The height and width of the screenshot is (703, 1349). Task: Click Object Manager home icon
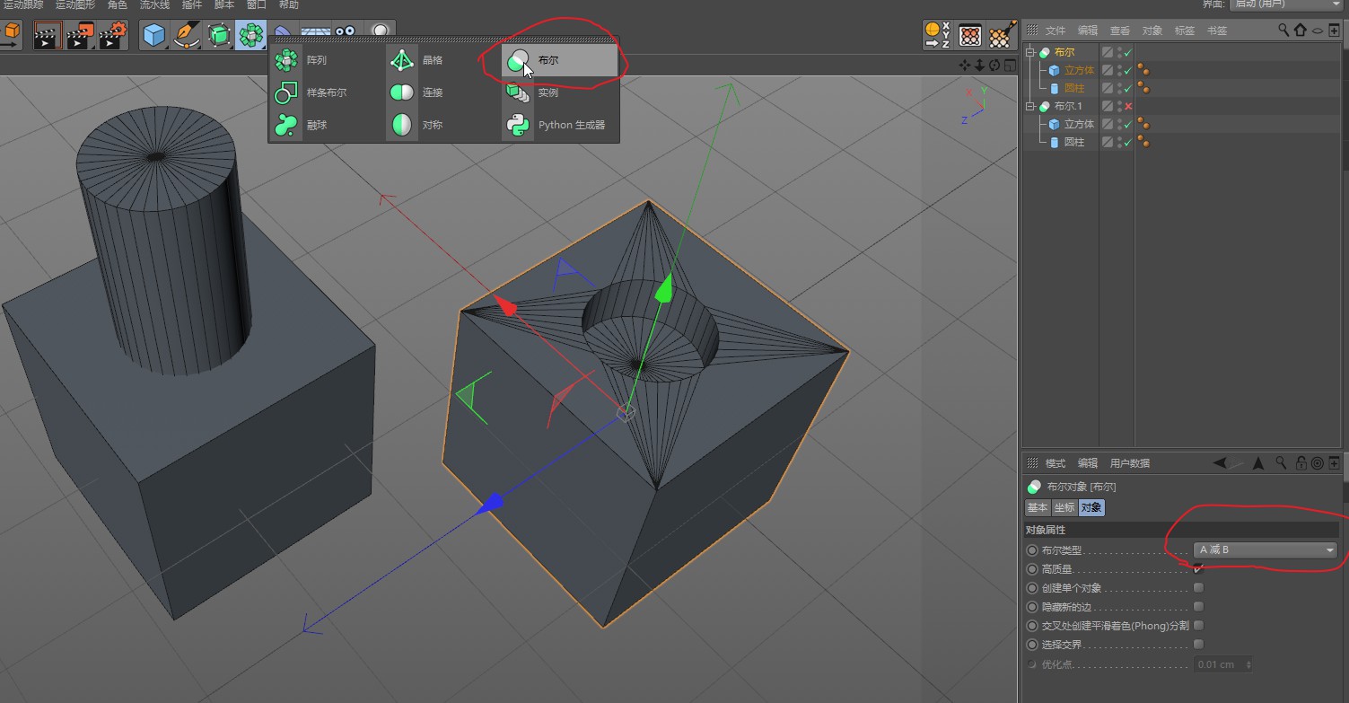[x=1301, y=31]
